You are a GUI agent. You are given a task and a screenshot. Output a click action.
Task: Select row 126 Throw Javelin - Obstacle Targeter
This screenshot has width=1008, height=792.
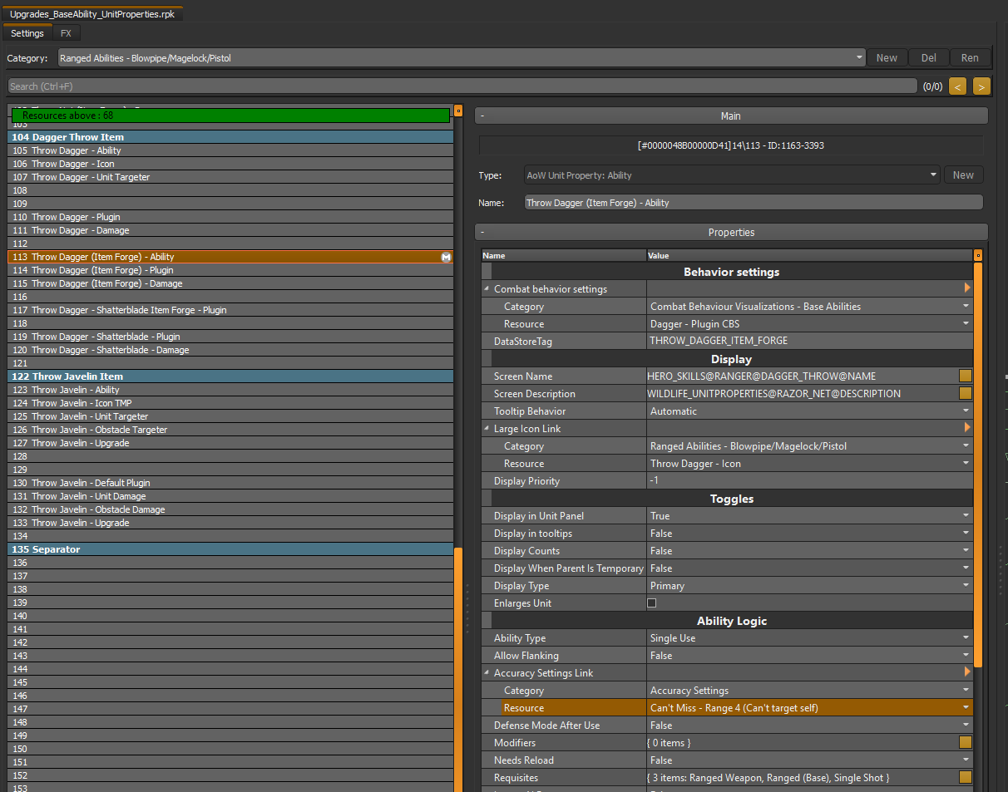coord(230,430)
